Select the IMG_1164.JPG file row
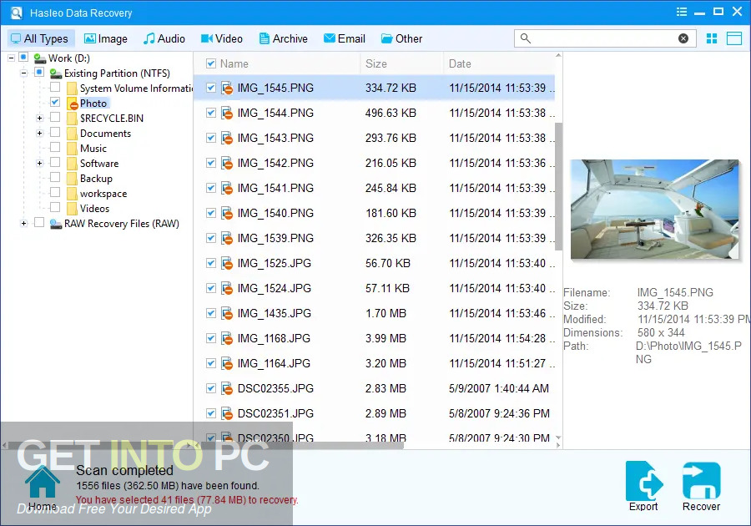The width and height of the screenshot is (751, 526). pyautogui.click(x=374, y=363)
